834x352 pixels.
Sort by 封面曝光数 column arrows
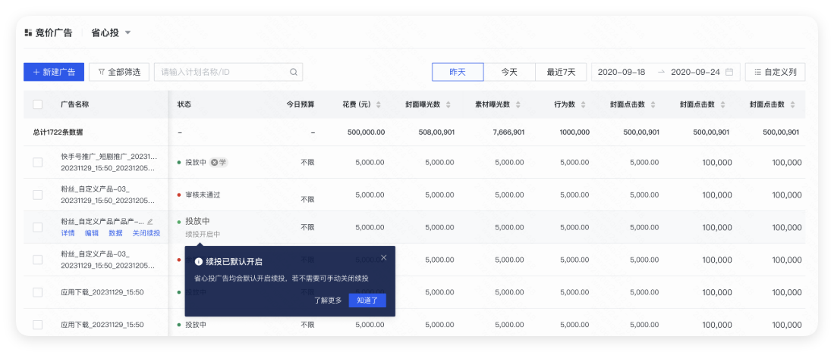(448, 104)
